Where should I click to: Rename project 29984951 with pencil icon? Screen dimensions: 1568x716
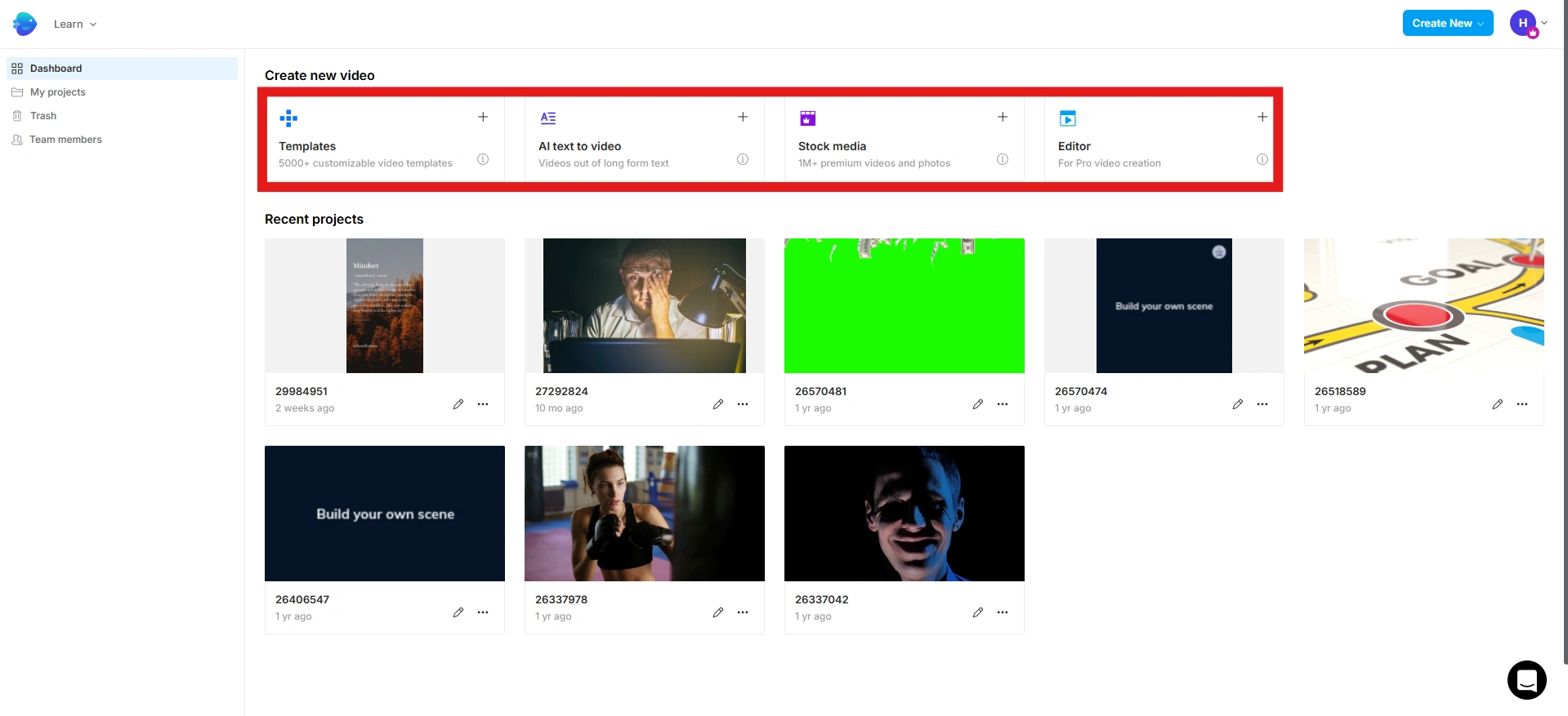pos(458,404)
